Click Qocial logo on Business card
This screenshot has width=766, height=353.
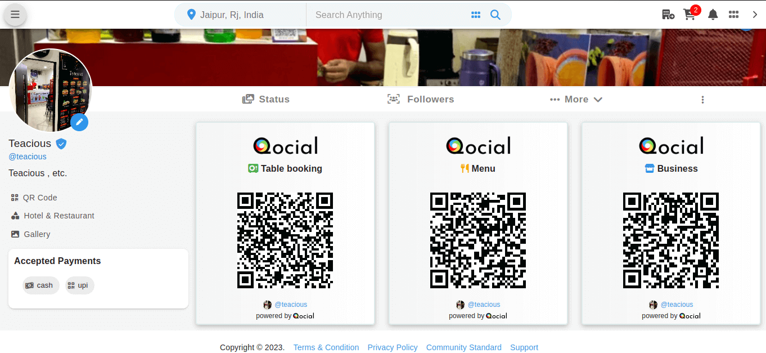[x=671, y=146]
